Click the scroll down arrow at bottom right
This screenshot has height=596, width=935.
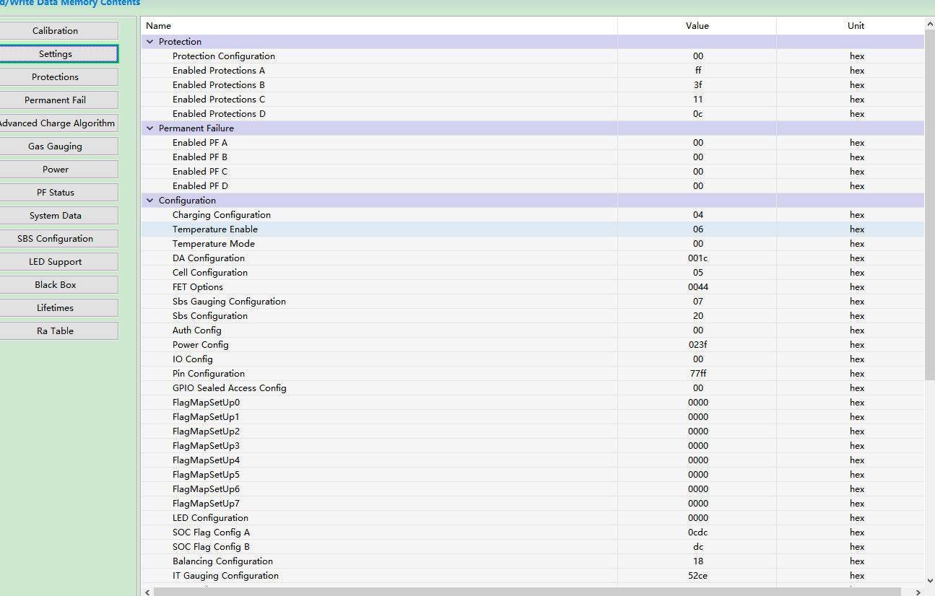929,579
